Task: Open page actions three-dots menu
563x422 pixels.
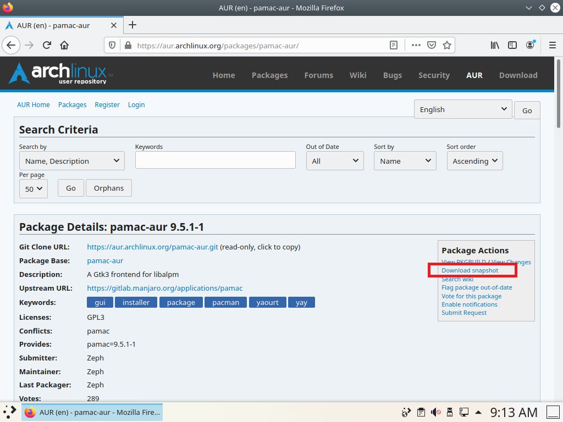Action: coord(416,45)
